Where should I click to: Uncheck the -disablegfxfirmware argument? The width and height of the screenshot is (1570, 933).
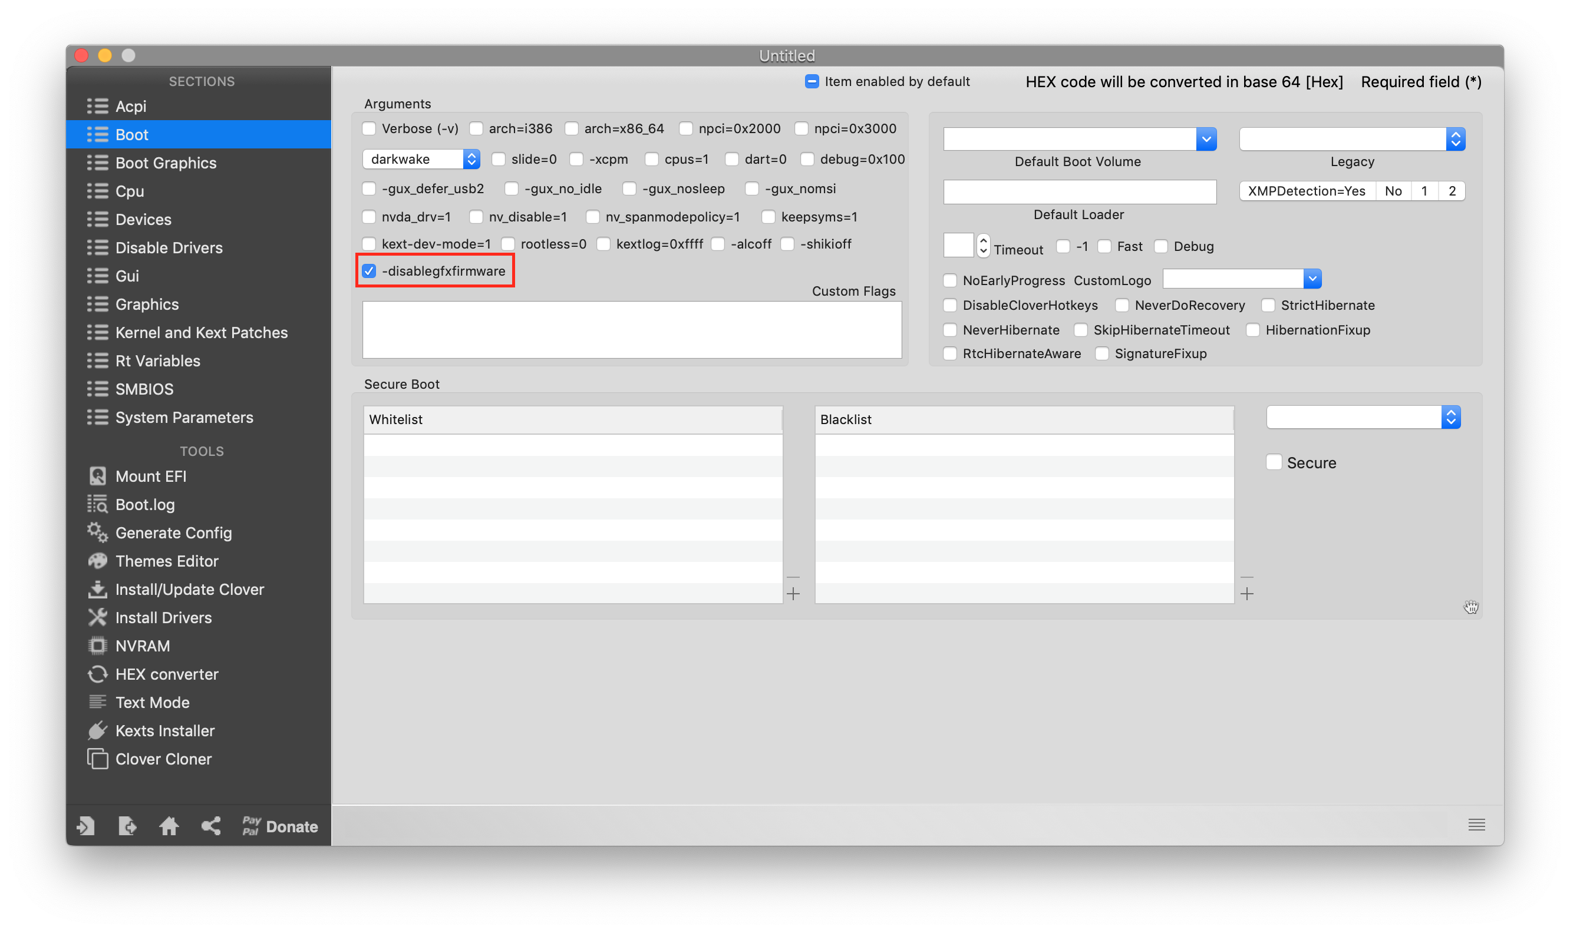[370, 271]
